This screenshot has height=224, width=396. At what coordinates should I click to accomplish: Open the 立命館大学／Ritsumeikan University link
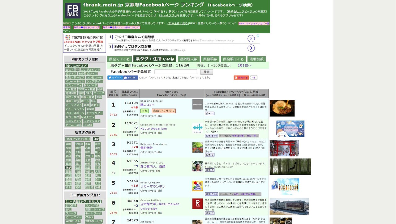point(160,206)
